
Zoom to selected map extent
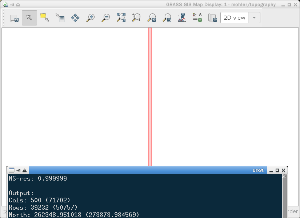121,18
